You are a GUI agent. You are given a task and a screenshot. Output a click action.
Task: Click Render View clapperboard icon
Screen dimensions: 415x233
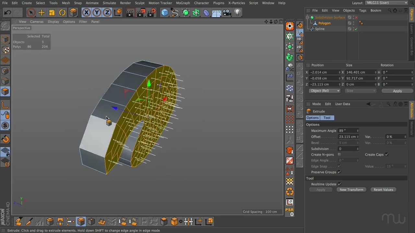tap(129, 13)
